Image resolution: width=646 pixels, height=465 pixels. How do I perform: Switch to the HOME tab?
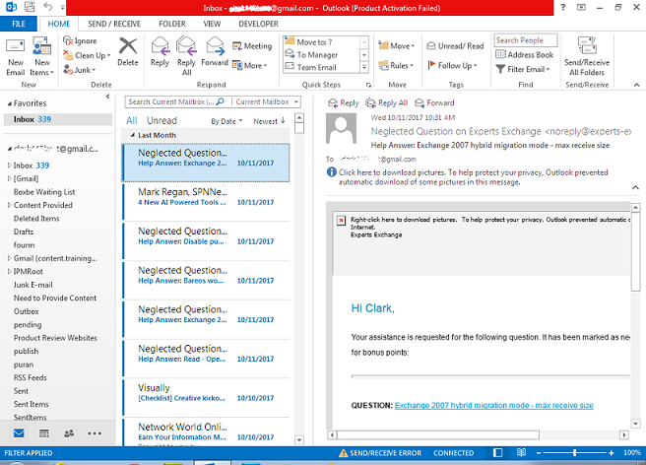click(59, 24)
